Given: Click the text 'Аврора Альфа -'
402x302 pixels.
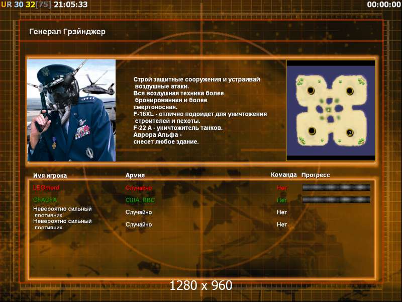Looking at the screenshot, I should click(157, 135).
